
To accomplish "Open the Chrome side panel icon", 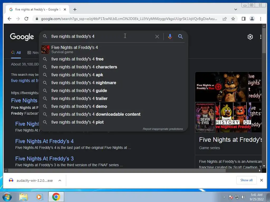I will tap(243, 19).
